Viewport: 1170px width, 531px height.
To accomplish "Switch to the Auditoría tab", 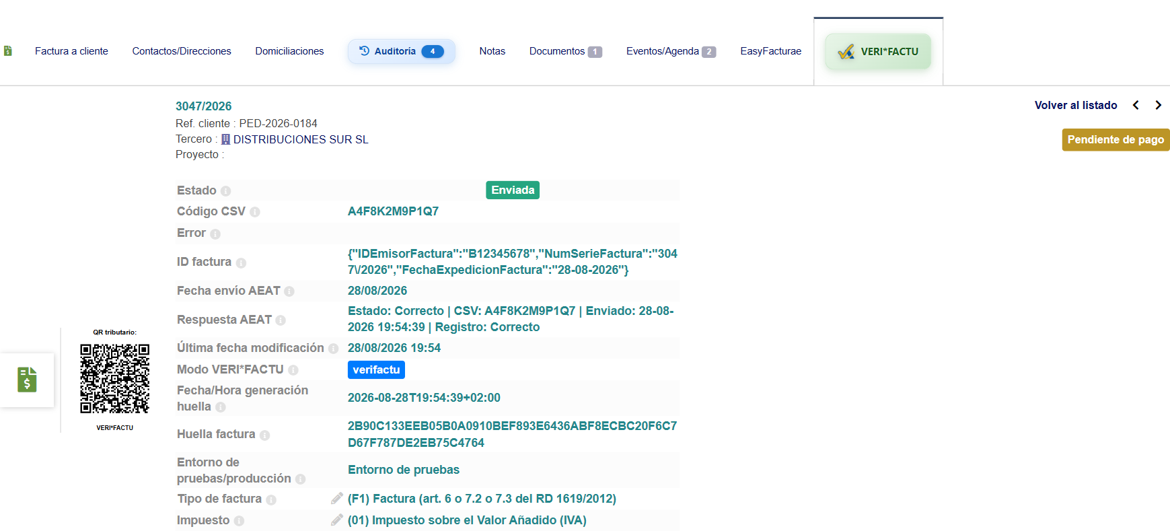I will point(401,51).
